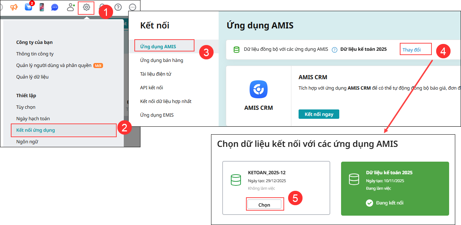Click the Dữ liệu kế toán 2025 text in sync bar

pyautogui.click(x=363, y=49)
